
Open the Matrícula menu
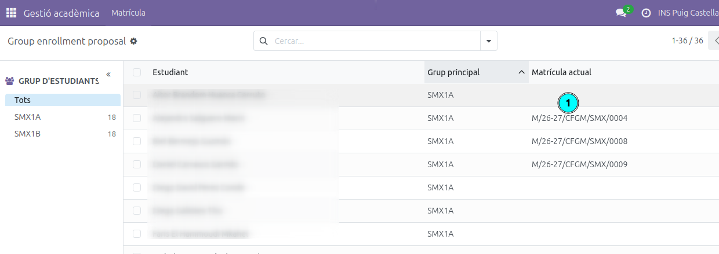coord(128,13)
